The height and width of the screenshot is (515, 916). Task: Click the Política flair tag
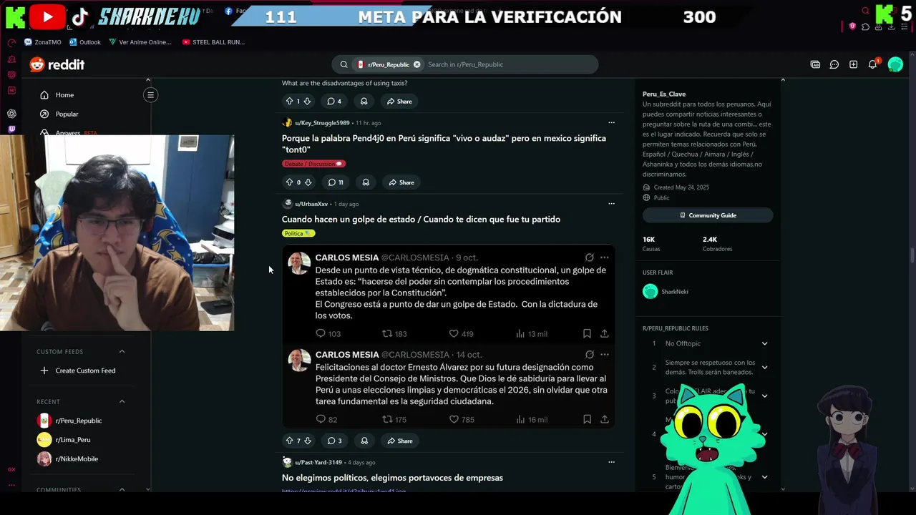298,233
